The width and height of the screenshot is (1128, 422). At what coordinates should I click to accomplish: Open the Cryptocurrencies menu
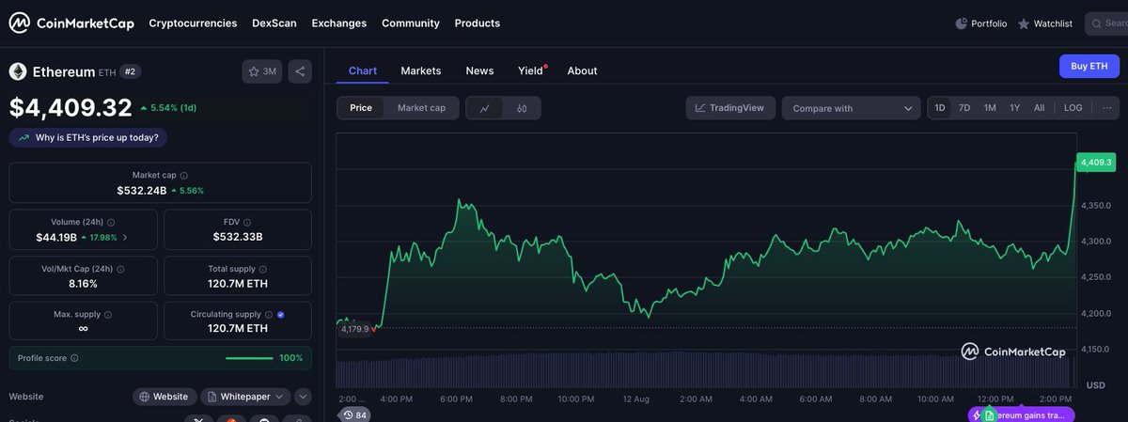tap(193, 23)
